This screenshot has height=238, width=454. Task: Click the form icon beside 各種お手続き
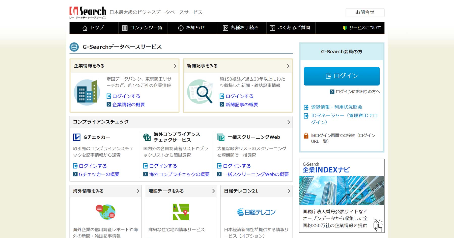(225, 28)
